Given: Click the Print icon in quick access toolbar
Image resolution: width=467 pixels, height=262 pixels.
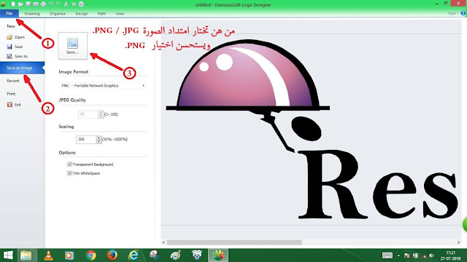Looking at the screenshot, I should [x=44, y=4].
